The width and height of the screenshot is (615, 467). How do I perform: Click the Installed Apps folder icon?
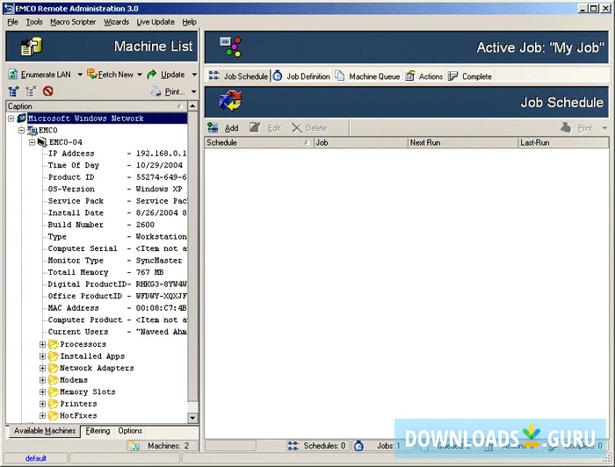click(54, 356)
